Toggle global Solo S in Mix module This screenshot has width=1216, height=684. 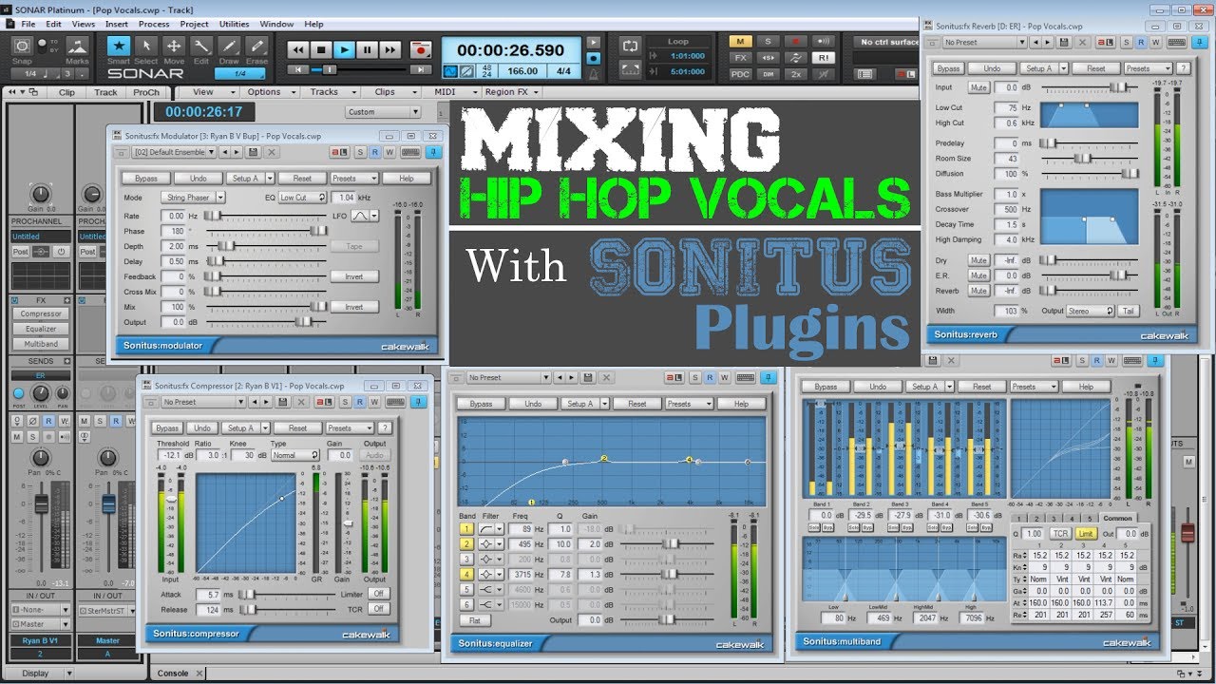tap(768, 41)
